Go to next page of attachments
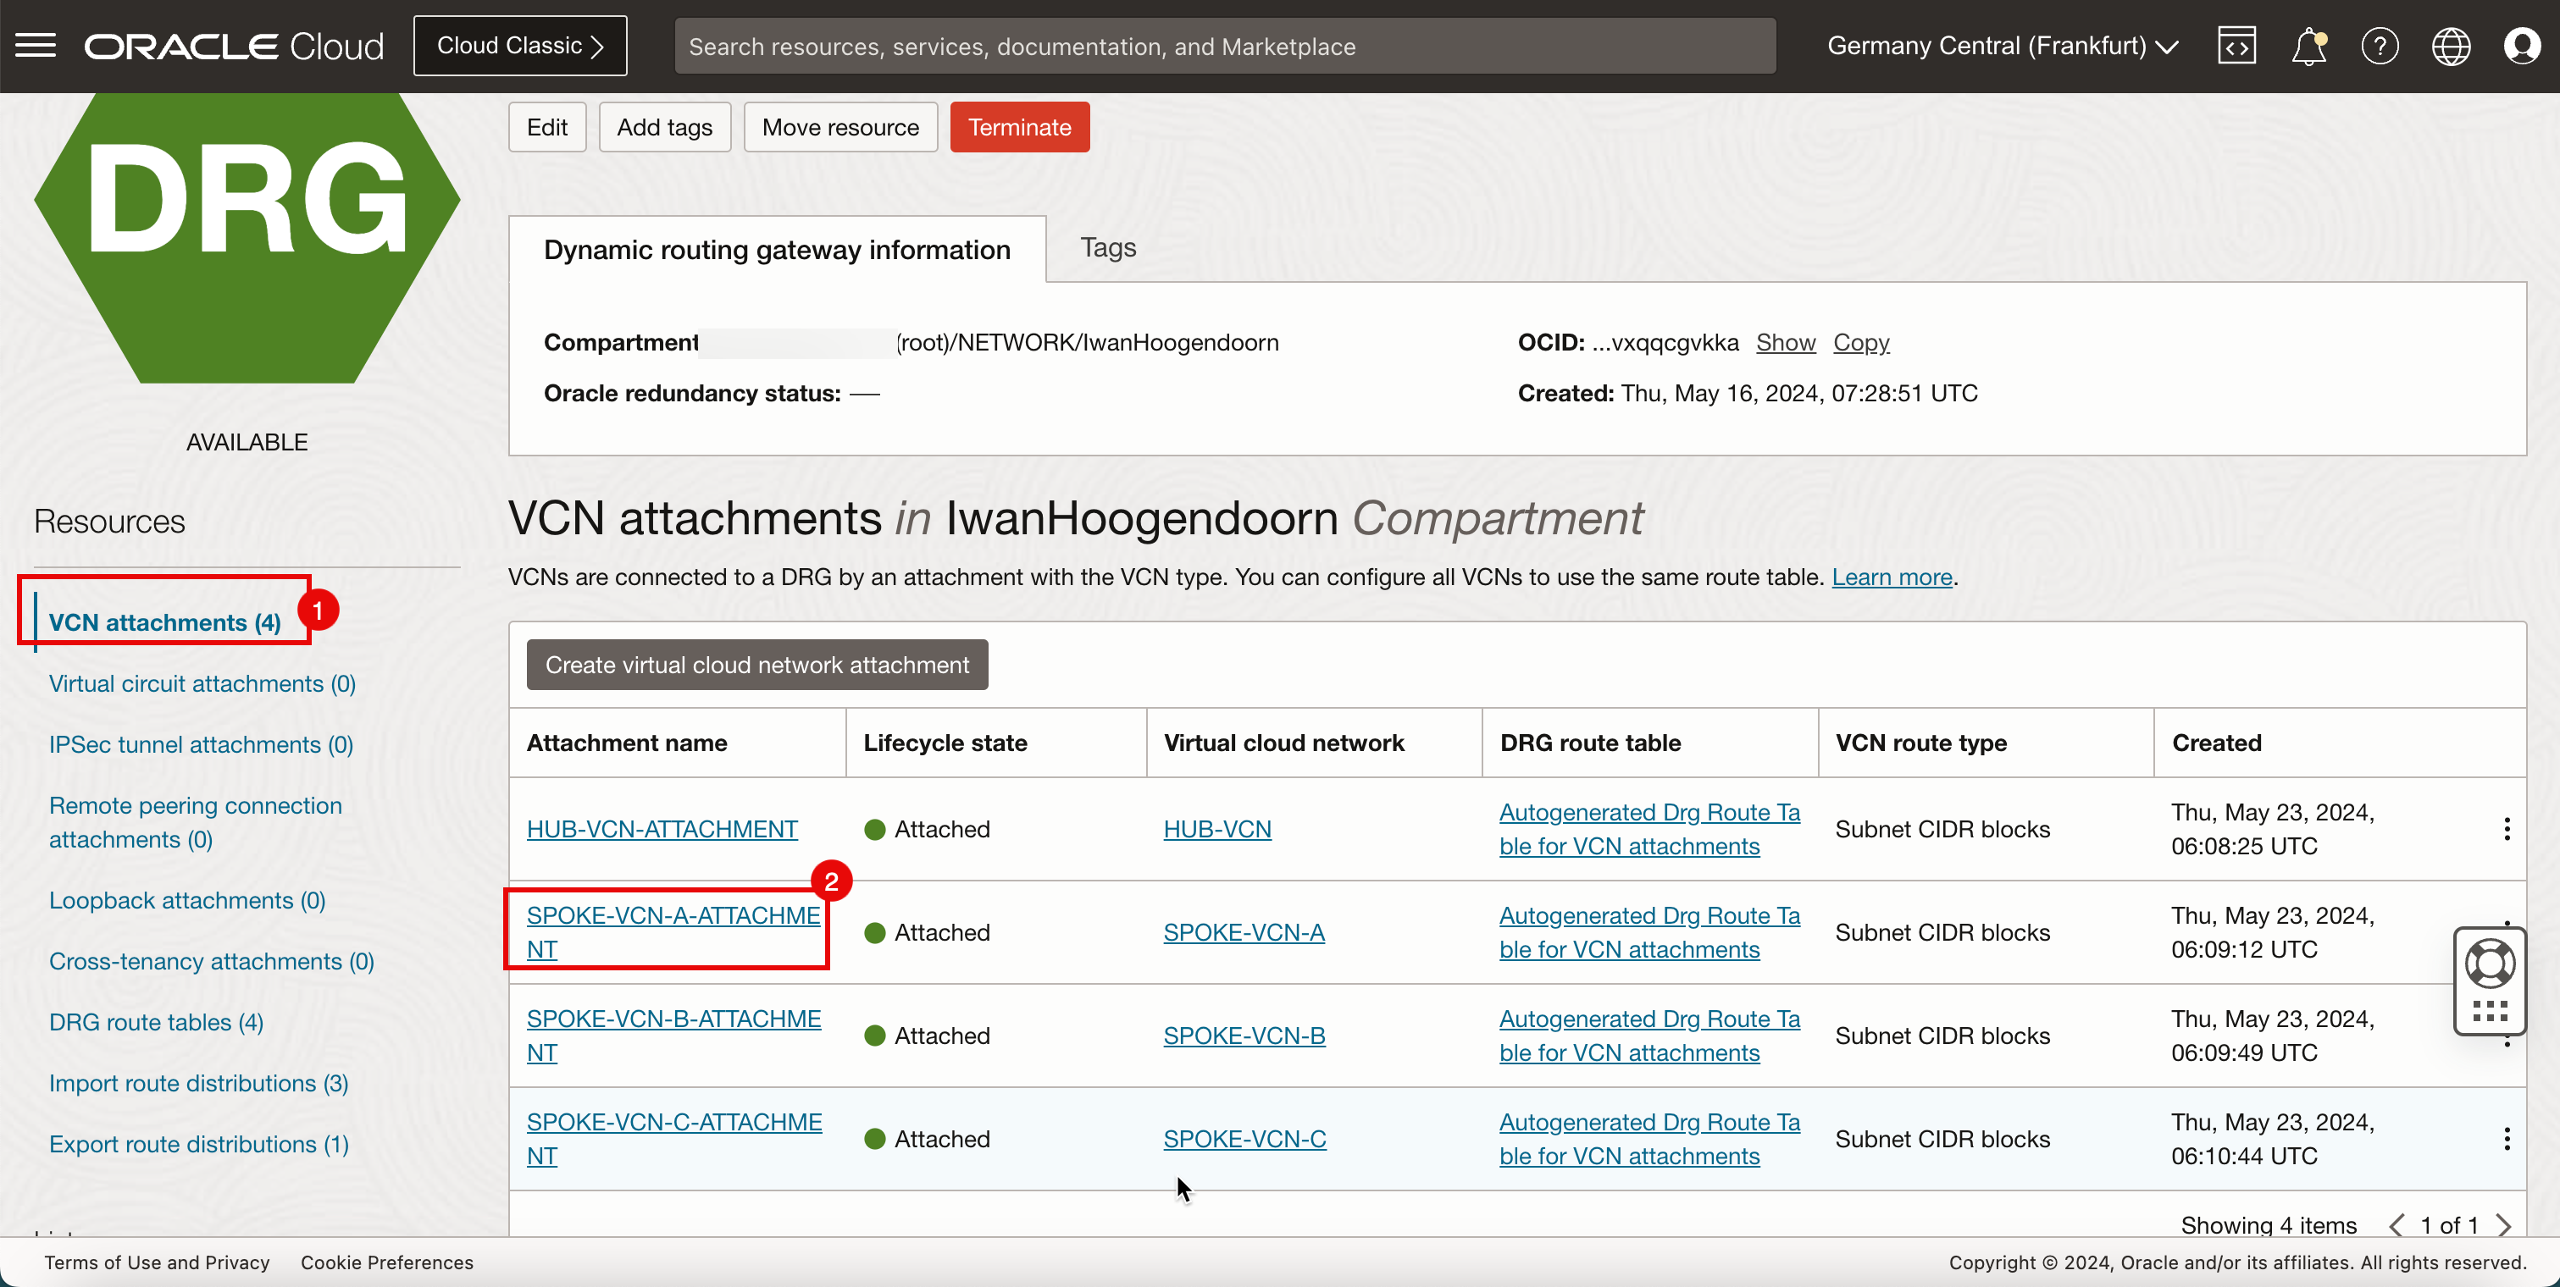2560x1287 pixels. click(x=2503, y=1224)
